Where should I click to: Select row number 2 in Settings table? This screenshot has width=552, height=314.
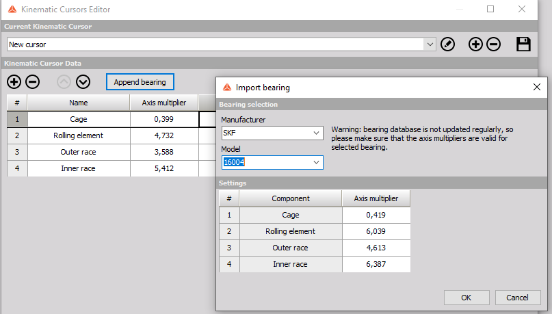(x=229, y=231)
